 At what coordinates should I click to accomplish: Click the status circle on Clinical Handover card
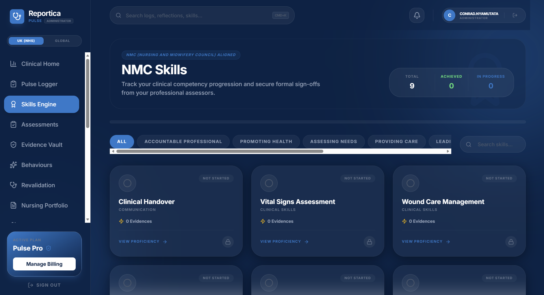pyautogui.click(x=127, y=183)
